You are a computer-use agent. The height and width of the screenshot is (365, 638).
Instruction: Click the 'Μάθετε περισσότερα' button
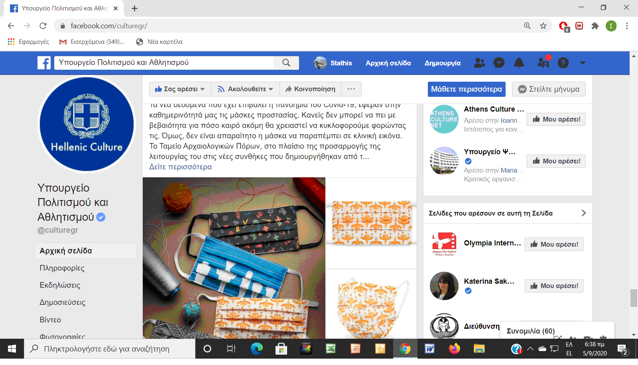[x=466, y=89]
